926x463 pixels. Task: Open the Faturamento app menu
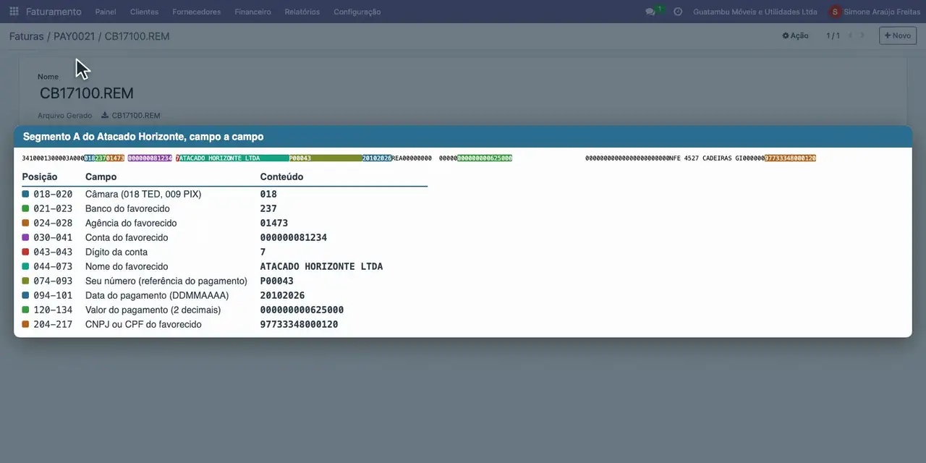[52, 12]
